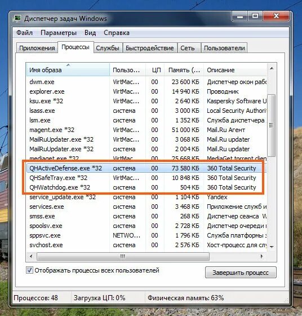This screenshot has height=316, width=302.
Task: Open the Вид menu
Action: [x=90, y=33]
